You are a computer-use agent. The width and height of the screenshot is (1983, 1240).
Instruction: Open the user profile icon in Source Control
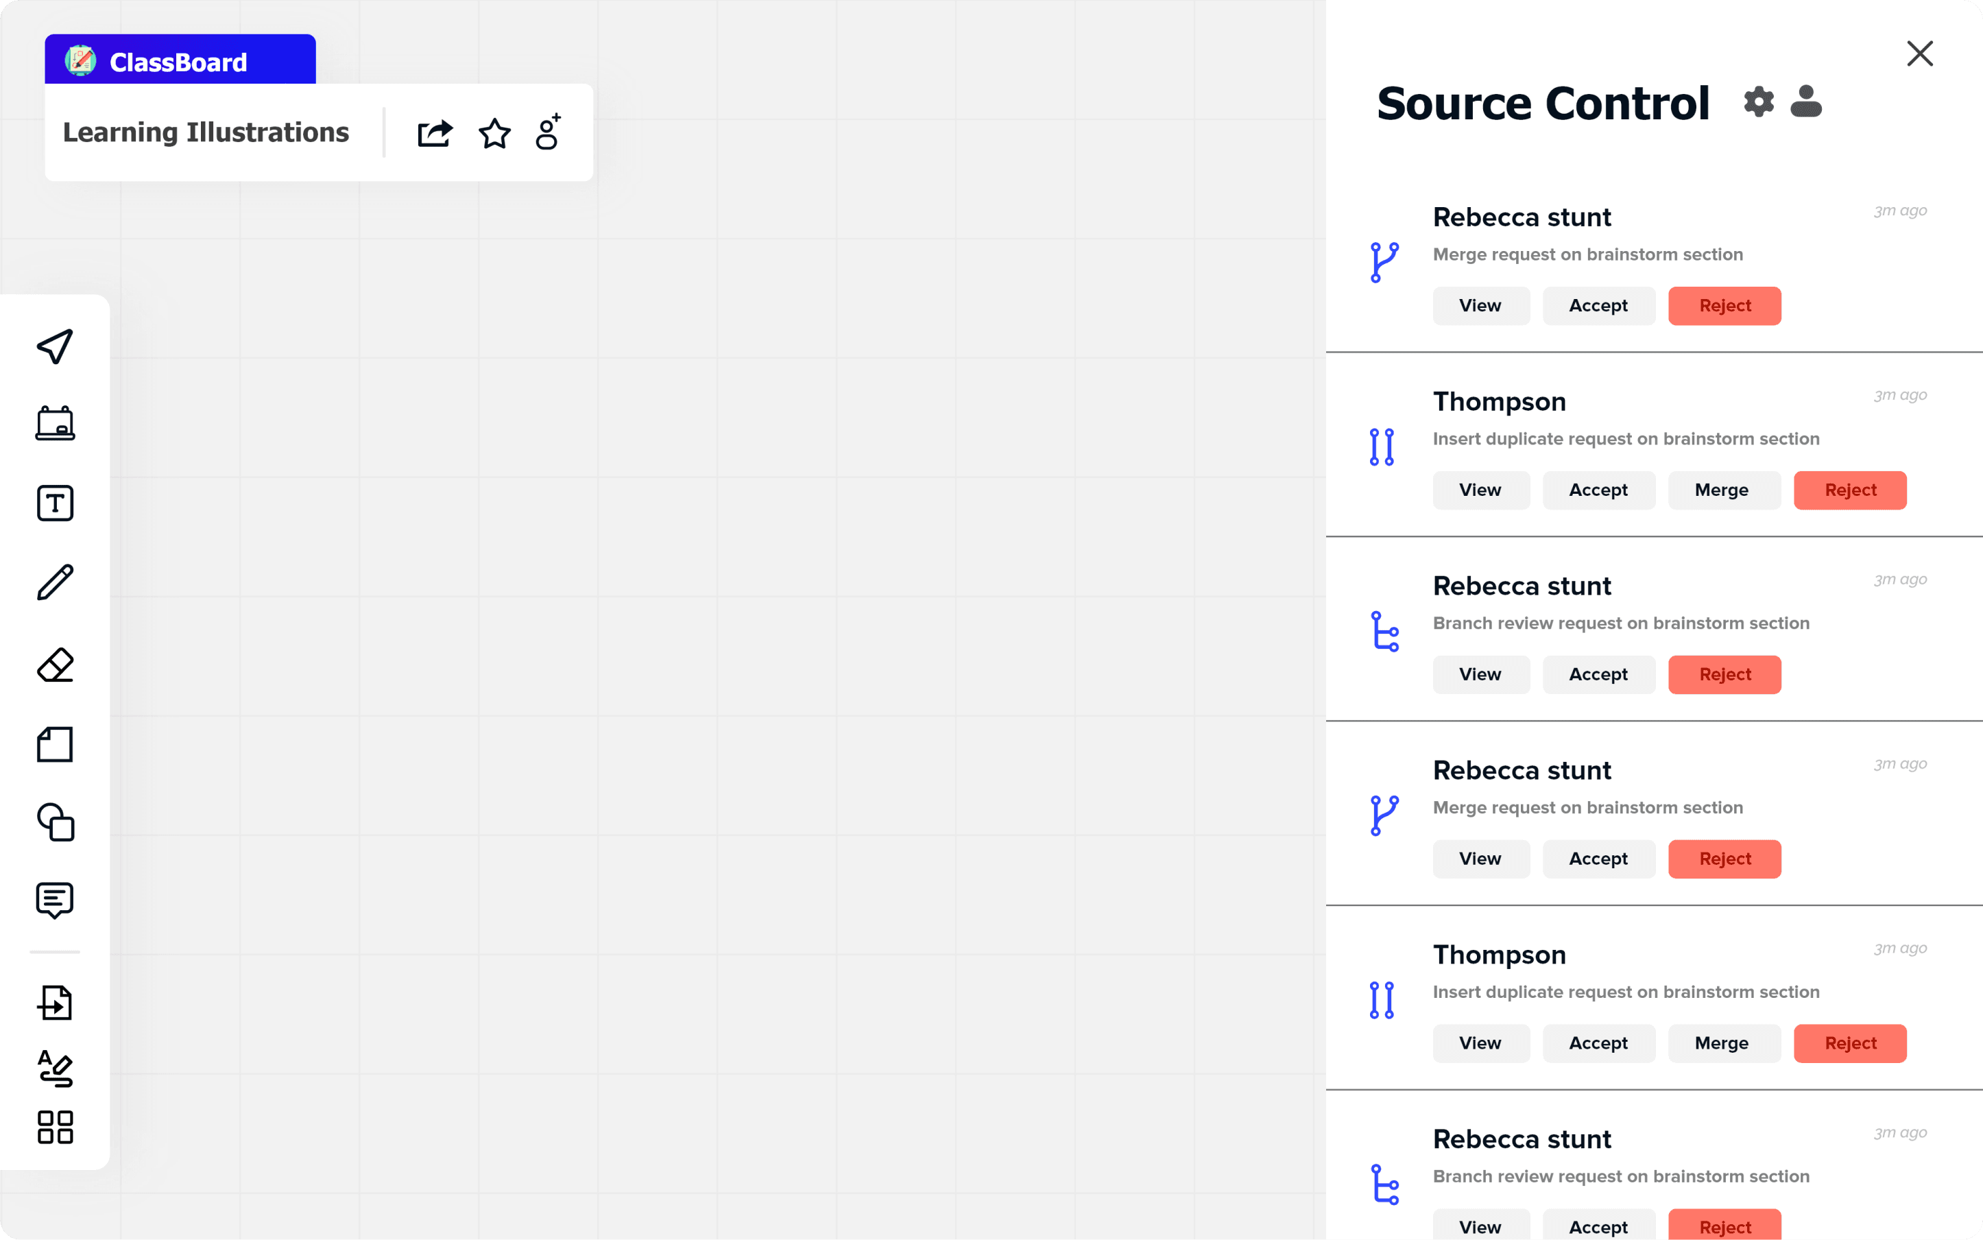point(1806,102)
